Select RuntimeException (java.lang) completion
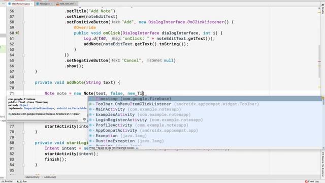The height and width of the screenshot is (183, 325). tap(205, 141)
